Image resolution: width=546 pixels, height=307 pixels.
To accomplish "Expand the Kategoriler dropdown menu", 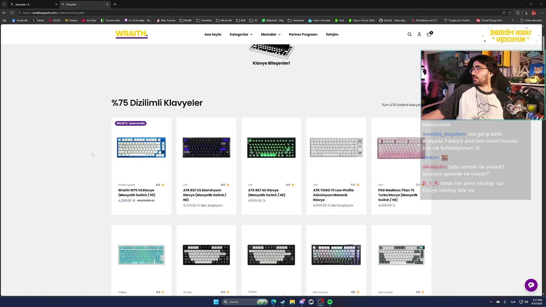I will click(241, 35).
